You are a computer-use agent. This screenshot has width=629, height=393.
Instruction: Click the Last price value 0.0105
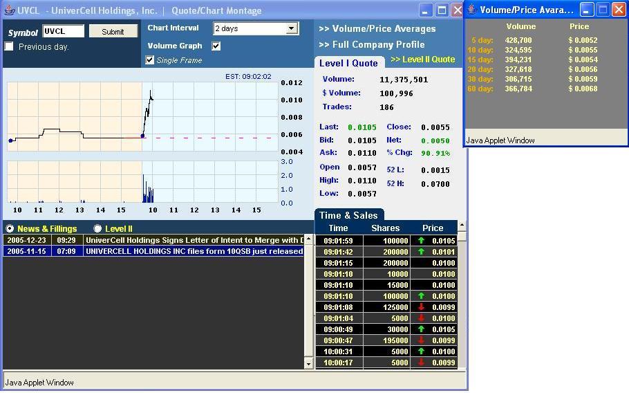point(362,127)
